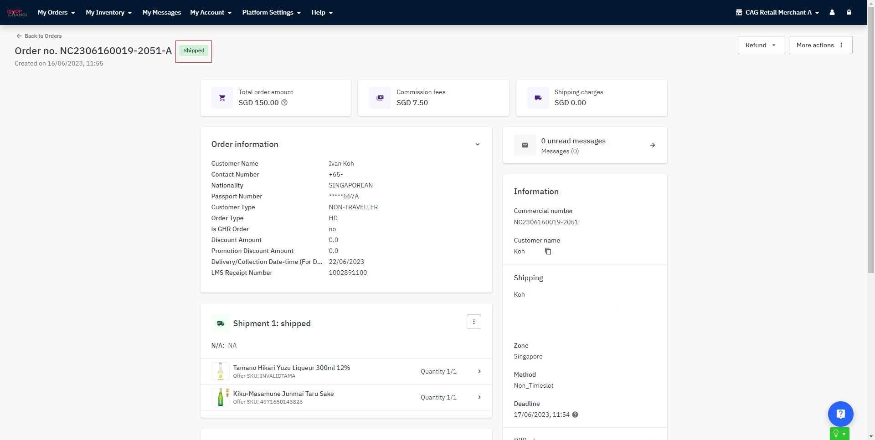Go to My Messages
The image size is (875, 440).
coord(161,13)
